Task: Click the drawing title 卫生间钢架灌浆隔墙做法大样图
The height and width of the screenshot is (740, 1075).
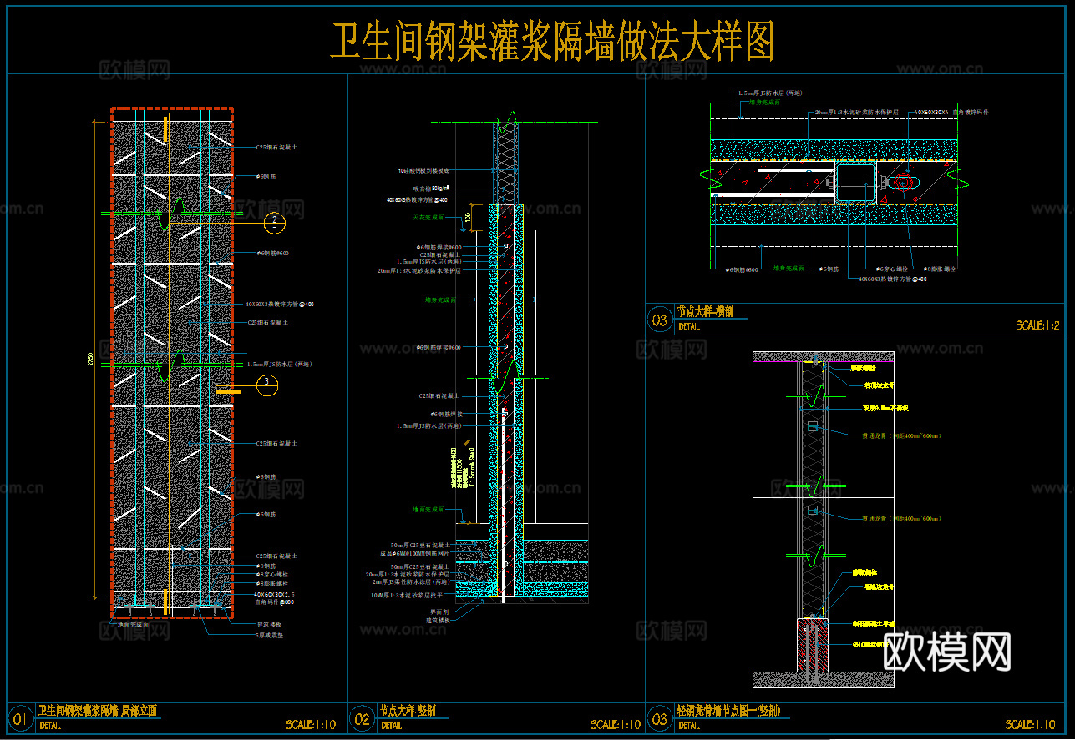Action: [x=553, y=42]
